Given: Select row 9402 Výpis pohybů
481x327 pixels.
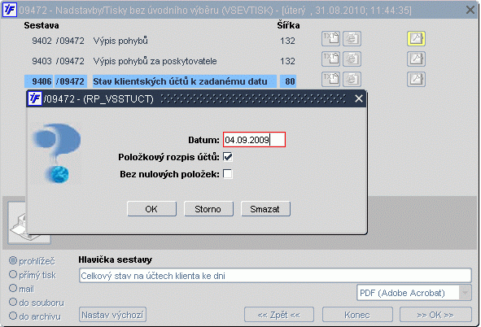Looking at the screenshot, I should pos(160,41).
